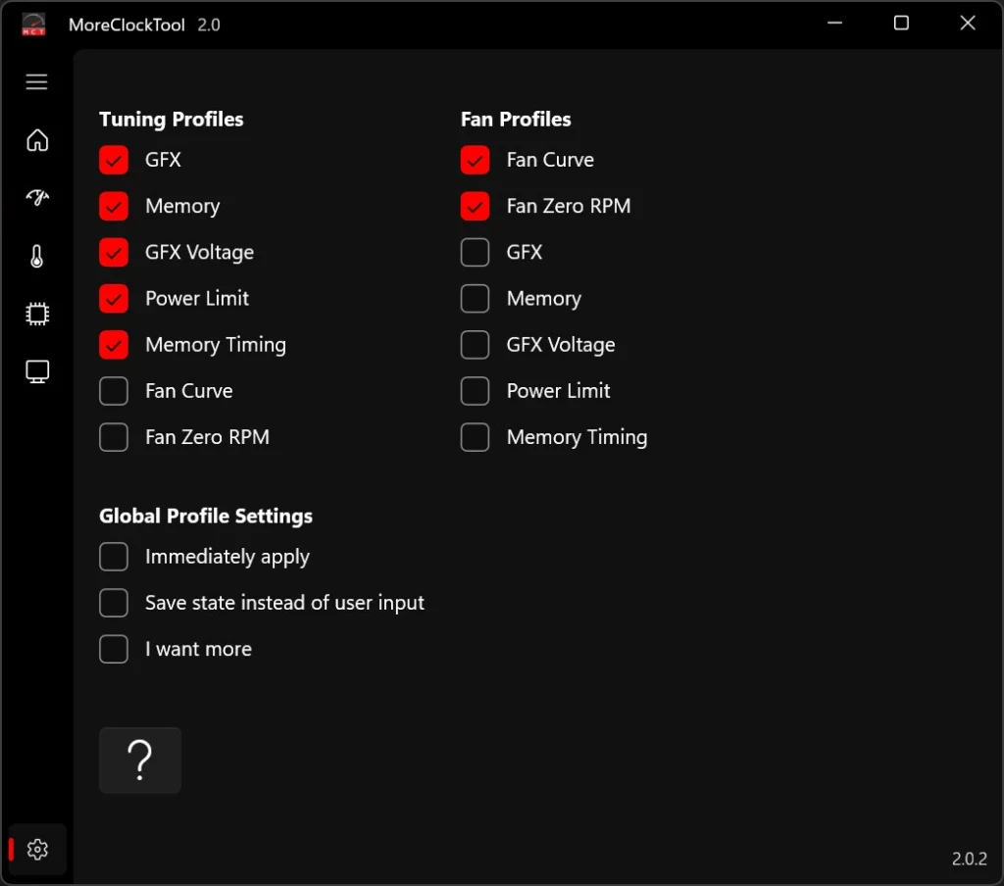
Task: Open the tuning speedometer page
Action: point(37,198)
